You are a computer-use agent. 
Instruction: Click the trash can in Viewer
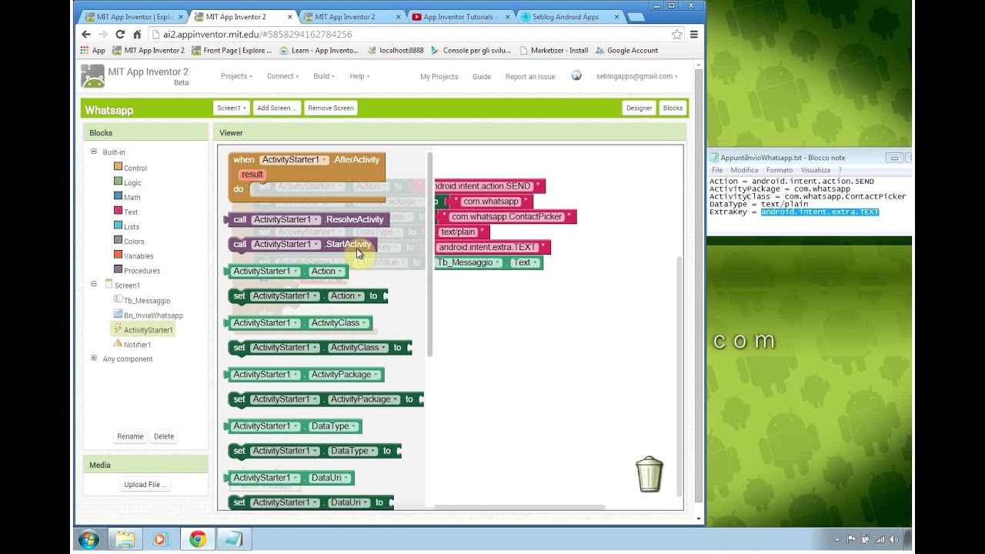pyautogui.click(x=649, y=474)
